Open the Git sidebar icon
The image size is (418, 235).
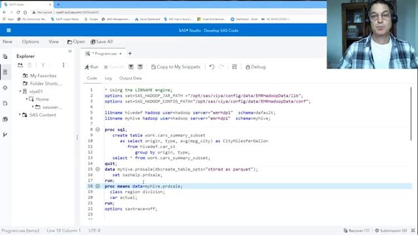click(5, 135)
